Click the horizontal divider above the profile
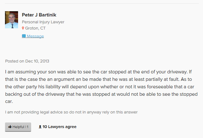The height and width of the screenshot is (138, 203). (x=101, y=4)
